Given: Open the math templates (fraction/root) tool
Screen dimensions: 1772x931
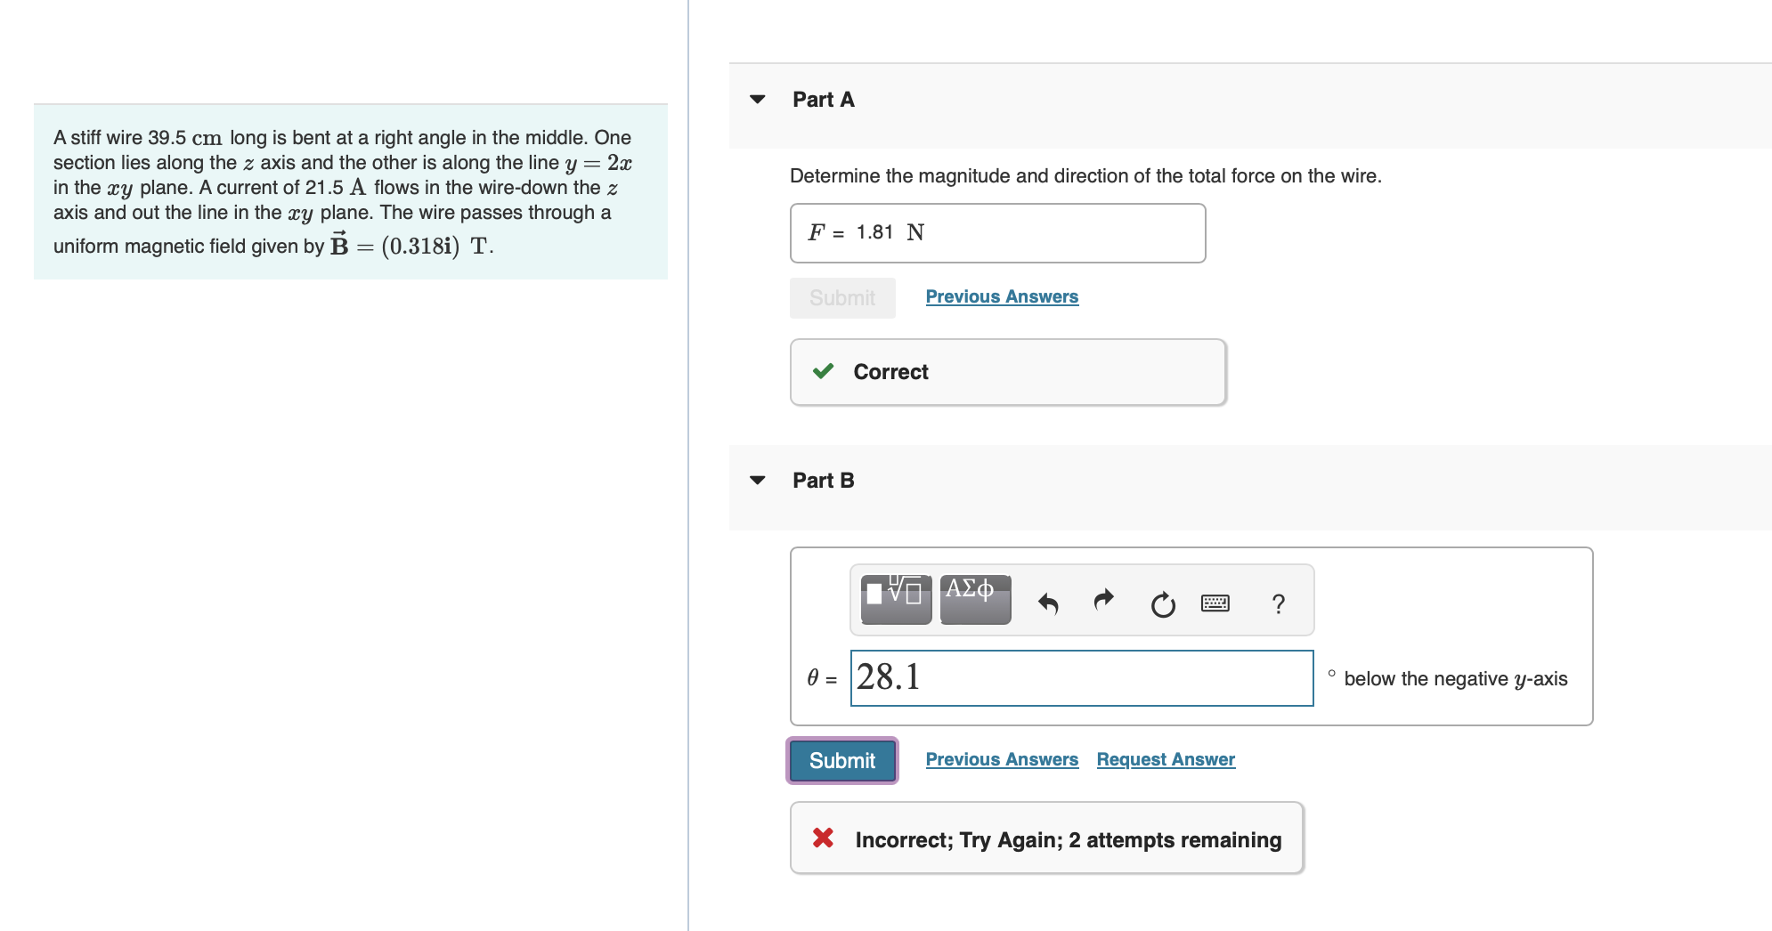Looking at the screenshot, I should 896,599.
